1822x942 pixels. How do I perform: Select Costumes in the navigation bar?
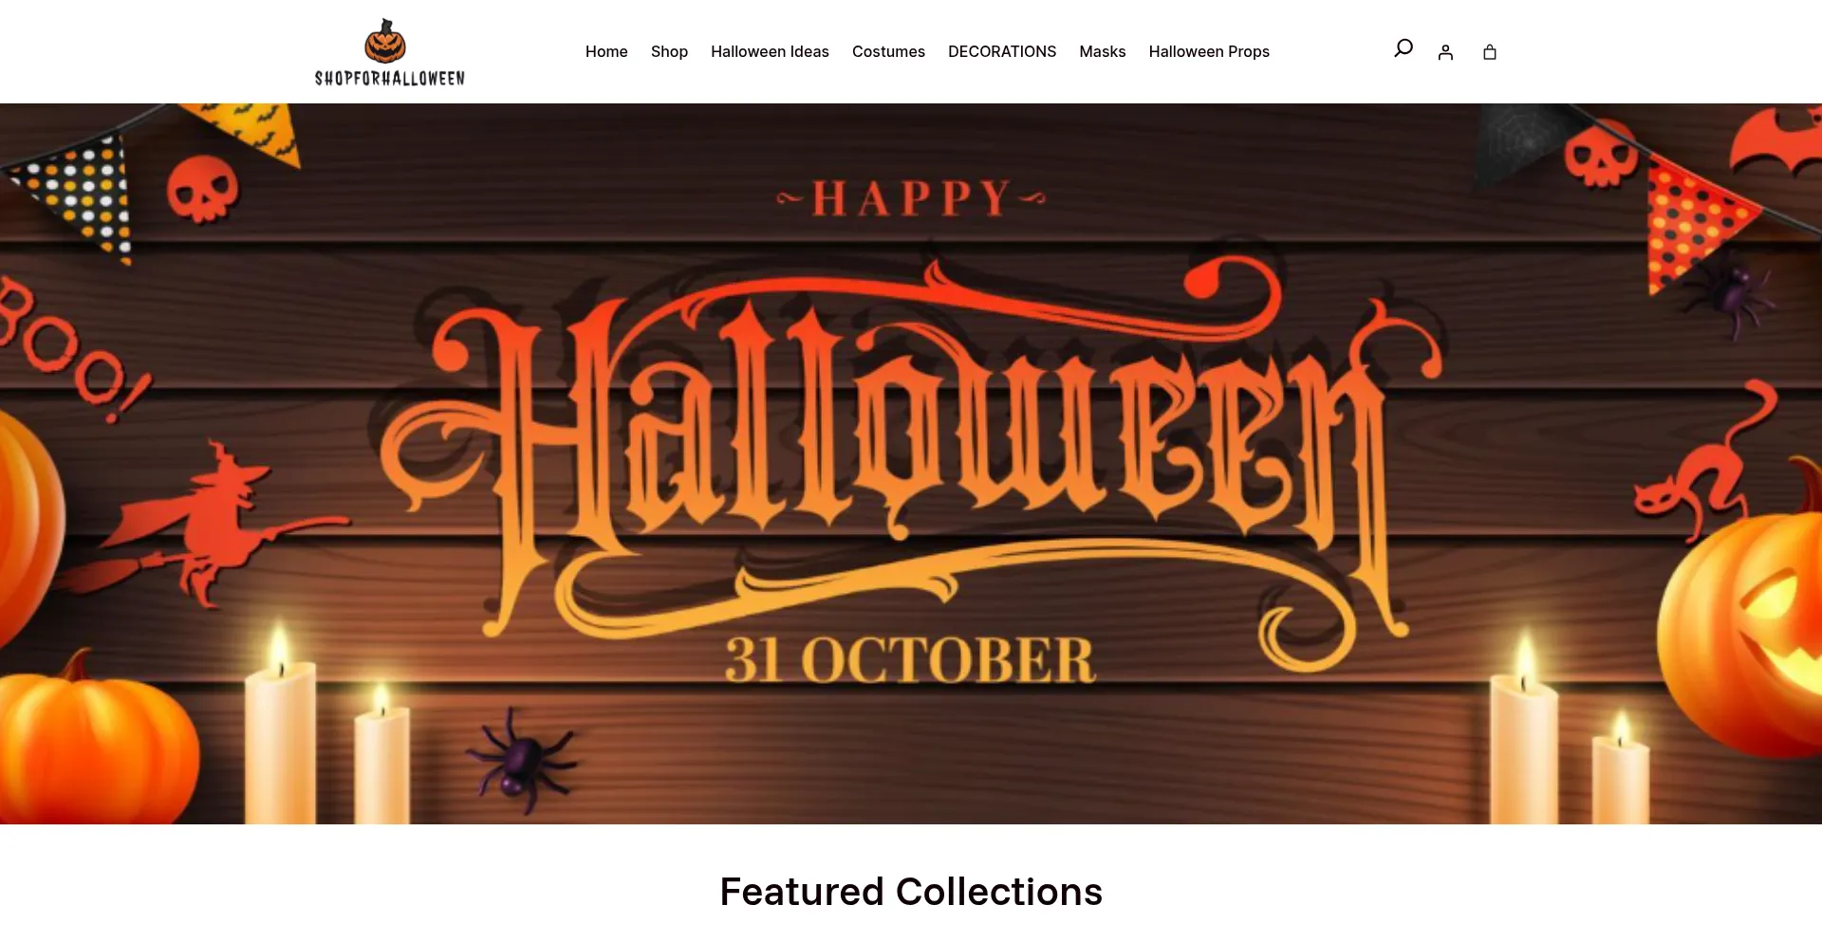pos(888,51)
